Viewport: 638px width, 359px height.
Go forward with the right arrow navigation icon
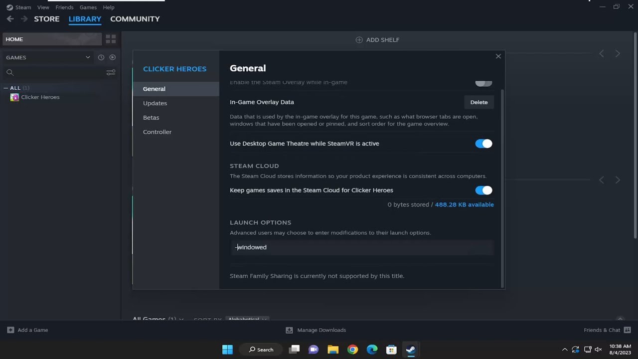24,19
